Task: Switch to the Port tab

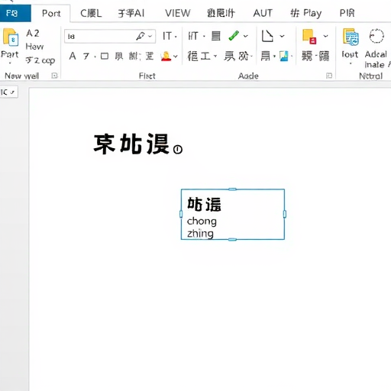Action: point(51,13)
